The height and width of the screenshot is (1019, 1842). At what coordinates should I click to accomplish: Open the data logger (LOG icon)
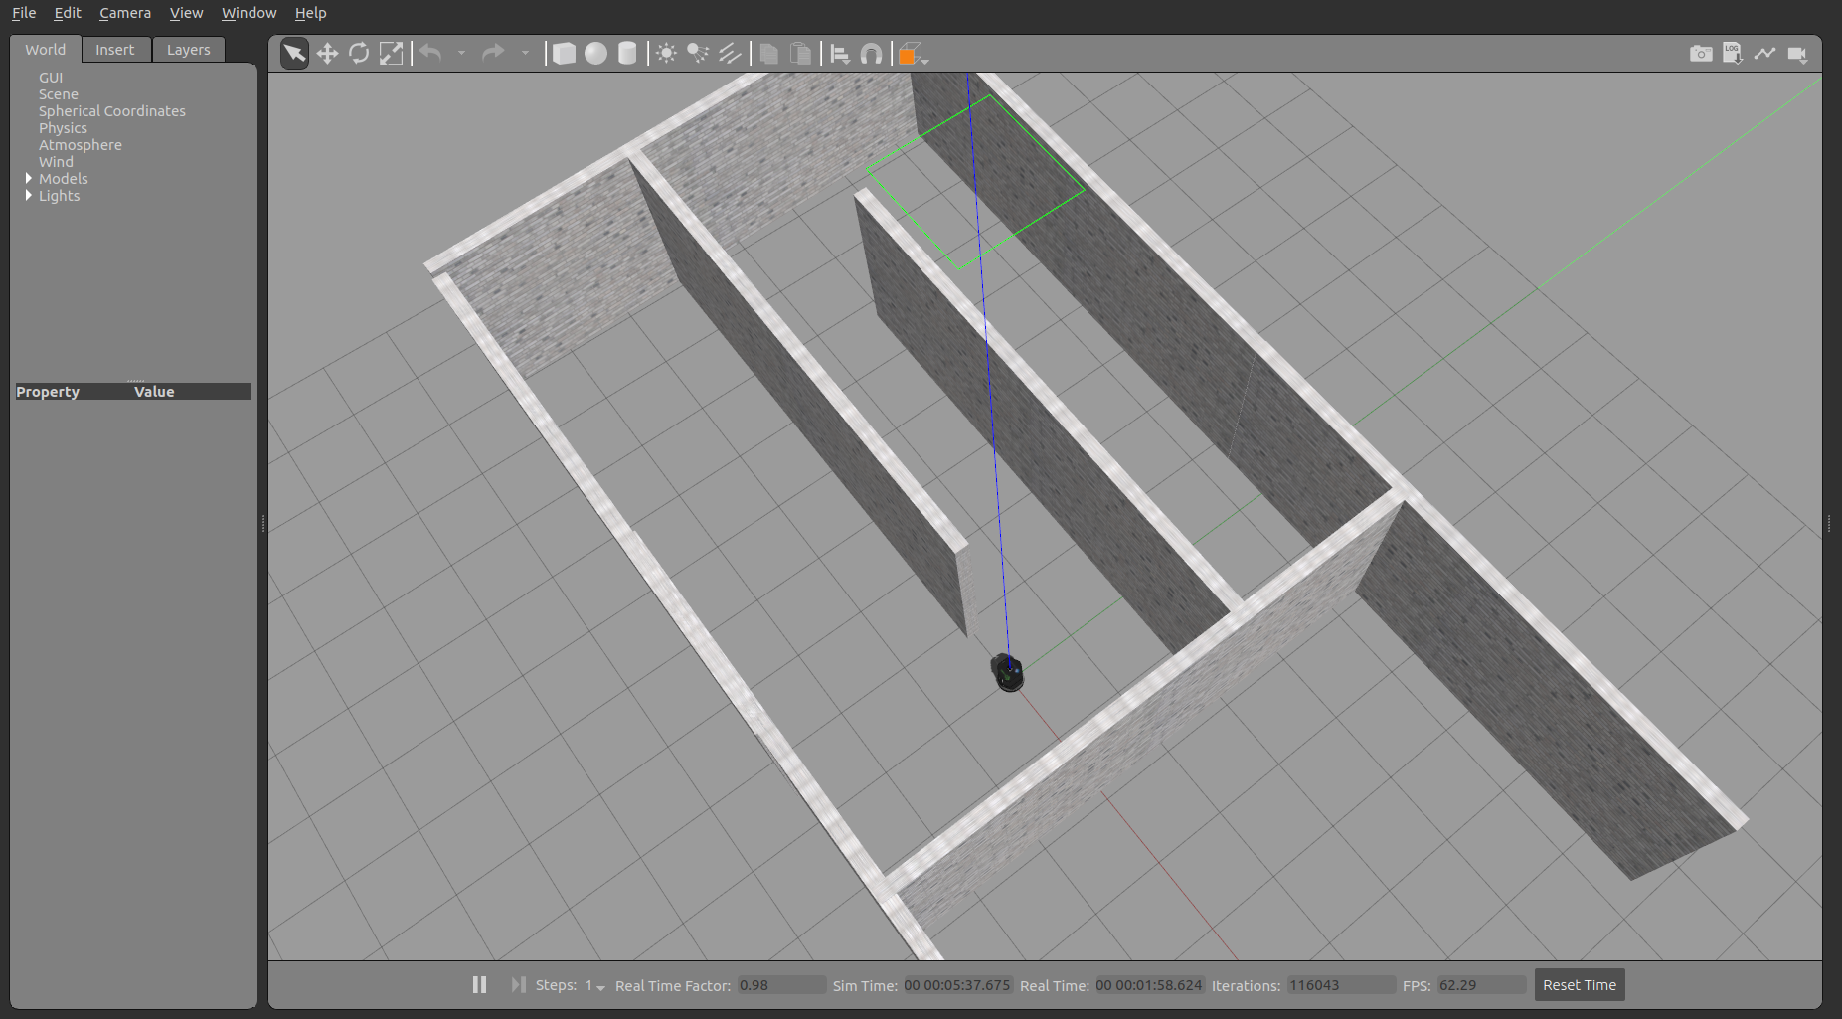[1733, 54]
